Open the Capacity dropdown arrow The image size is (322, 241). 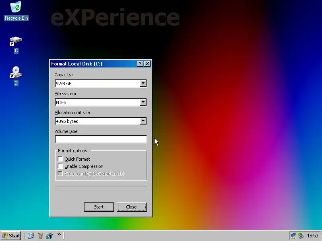143,84
